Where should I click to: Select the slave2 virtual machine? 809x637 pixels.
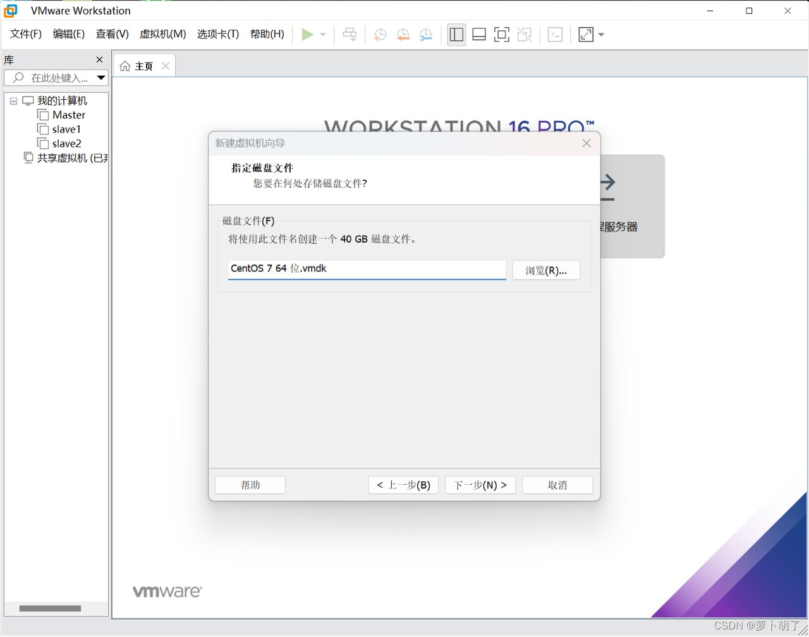[67, 143]
